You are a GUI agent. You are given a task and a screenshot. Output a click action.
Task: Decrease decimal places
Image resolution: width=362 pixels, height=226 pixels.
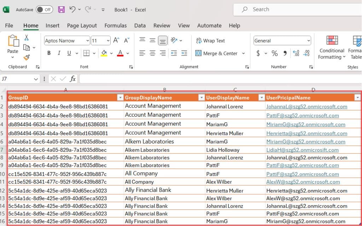306,53
